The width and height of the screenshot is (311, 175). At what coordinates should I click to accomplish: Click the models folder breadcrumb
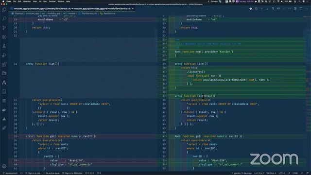pyautogui.click(x=72, y=14)
